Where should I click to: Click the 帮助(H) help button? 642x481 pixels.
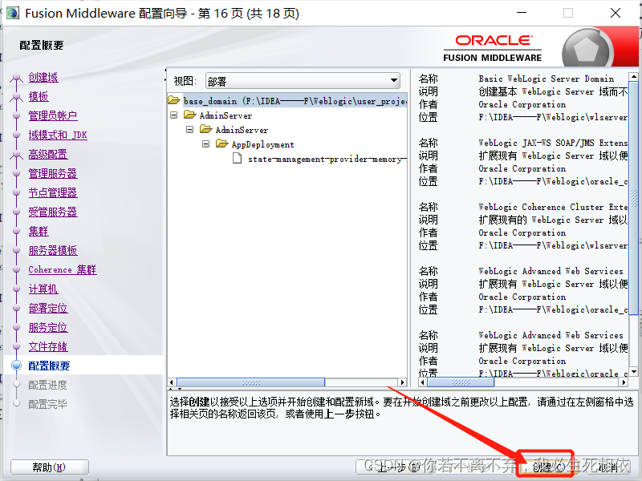(x=49, y=467)
